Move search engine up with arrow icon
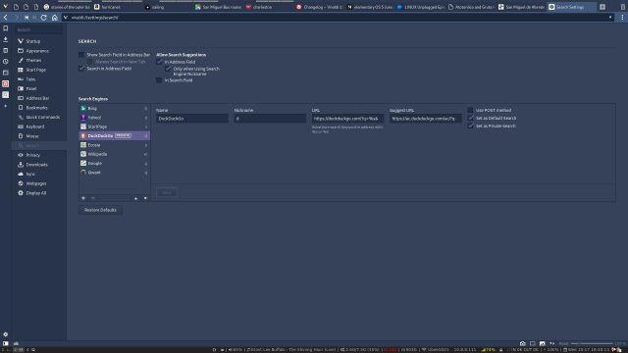 point(135,198)
